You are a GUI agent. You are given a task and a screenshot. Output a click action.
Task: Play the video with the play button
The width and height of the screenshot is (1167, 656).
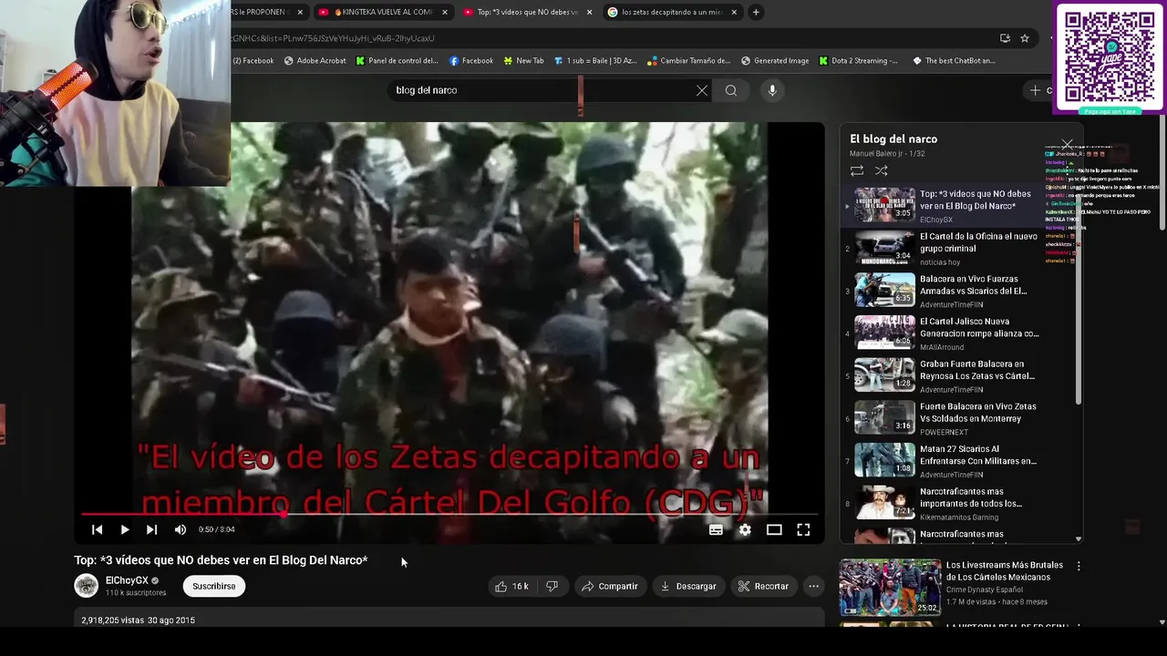(x=125, y=529)
